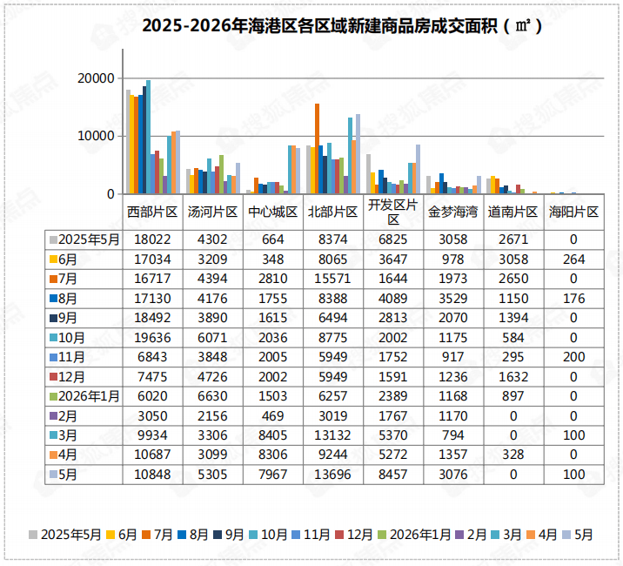Click the 金梦海湾 column header
623x566 pixels.
453,212
